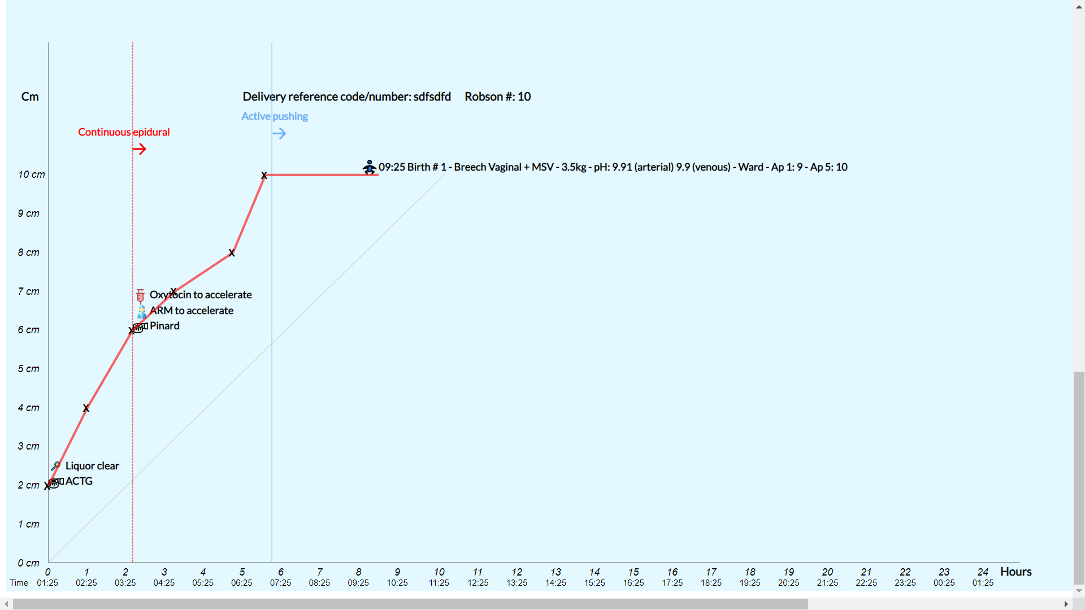1085x610 pixels.
Task: Click the 4 cm dilation X marker
Action: point(86,408)
